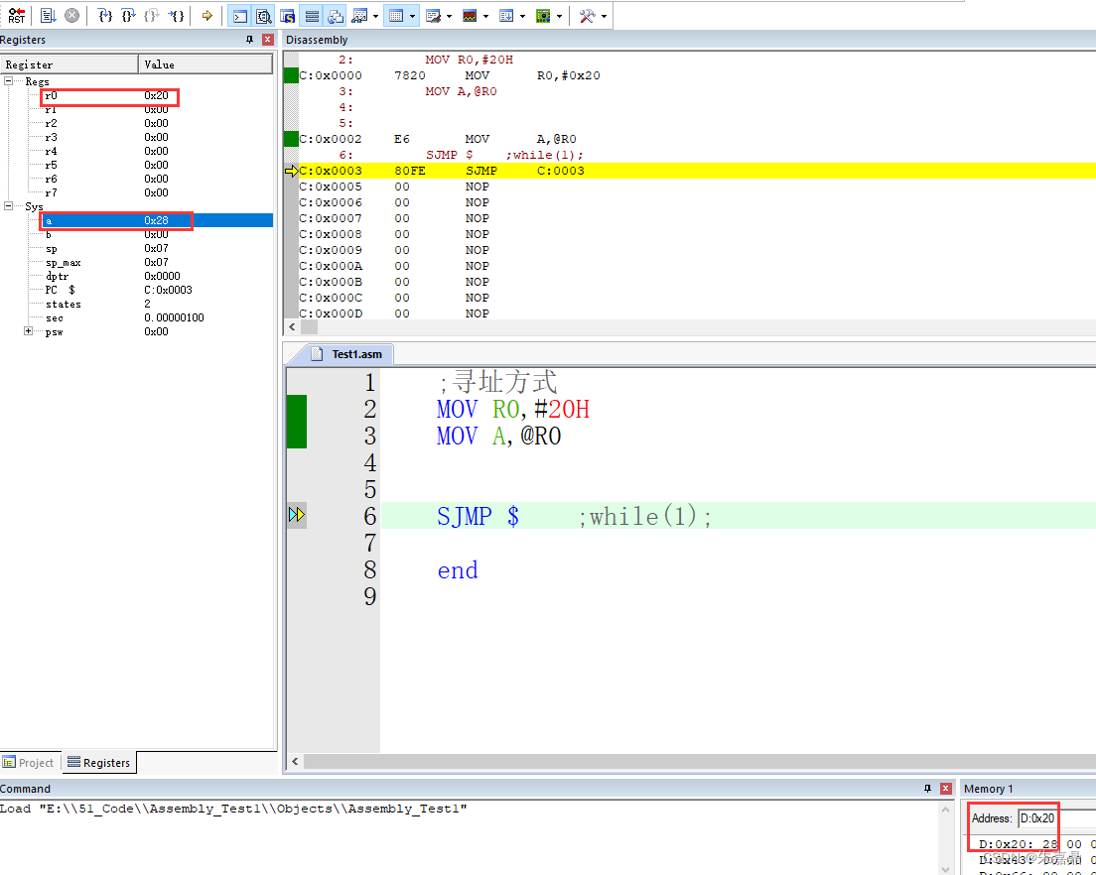The image size is (1096, 875).
Task: Click Memory 1 Address input field
Action: tap(1056, 818)
